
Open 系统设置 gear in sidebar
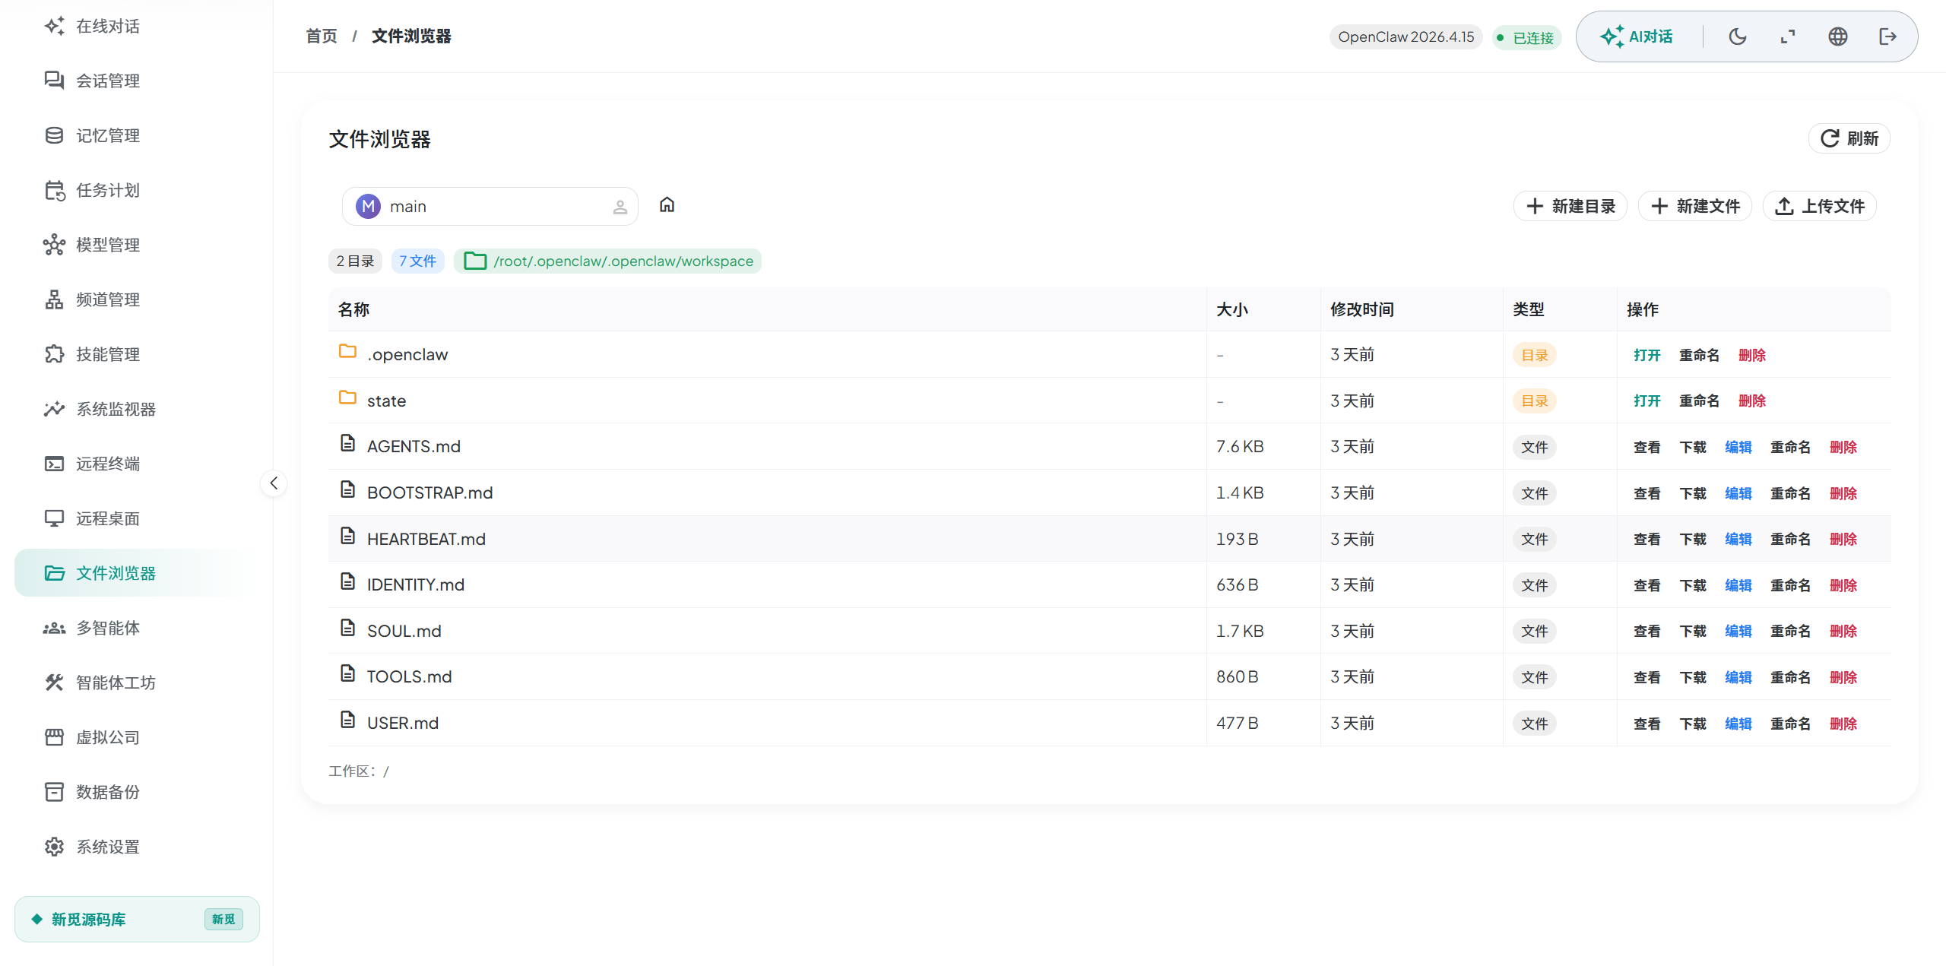[108, 847]
